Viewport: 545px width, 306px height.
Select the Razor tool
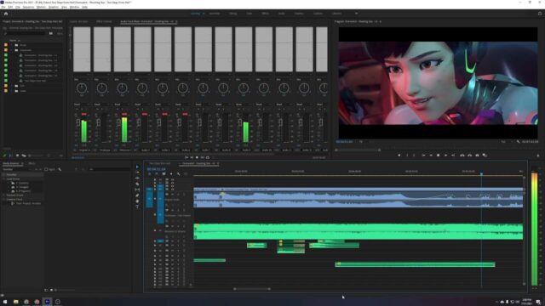click(137, 184)
